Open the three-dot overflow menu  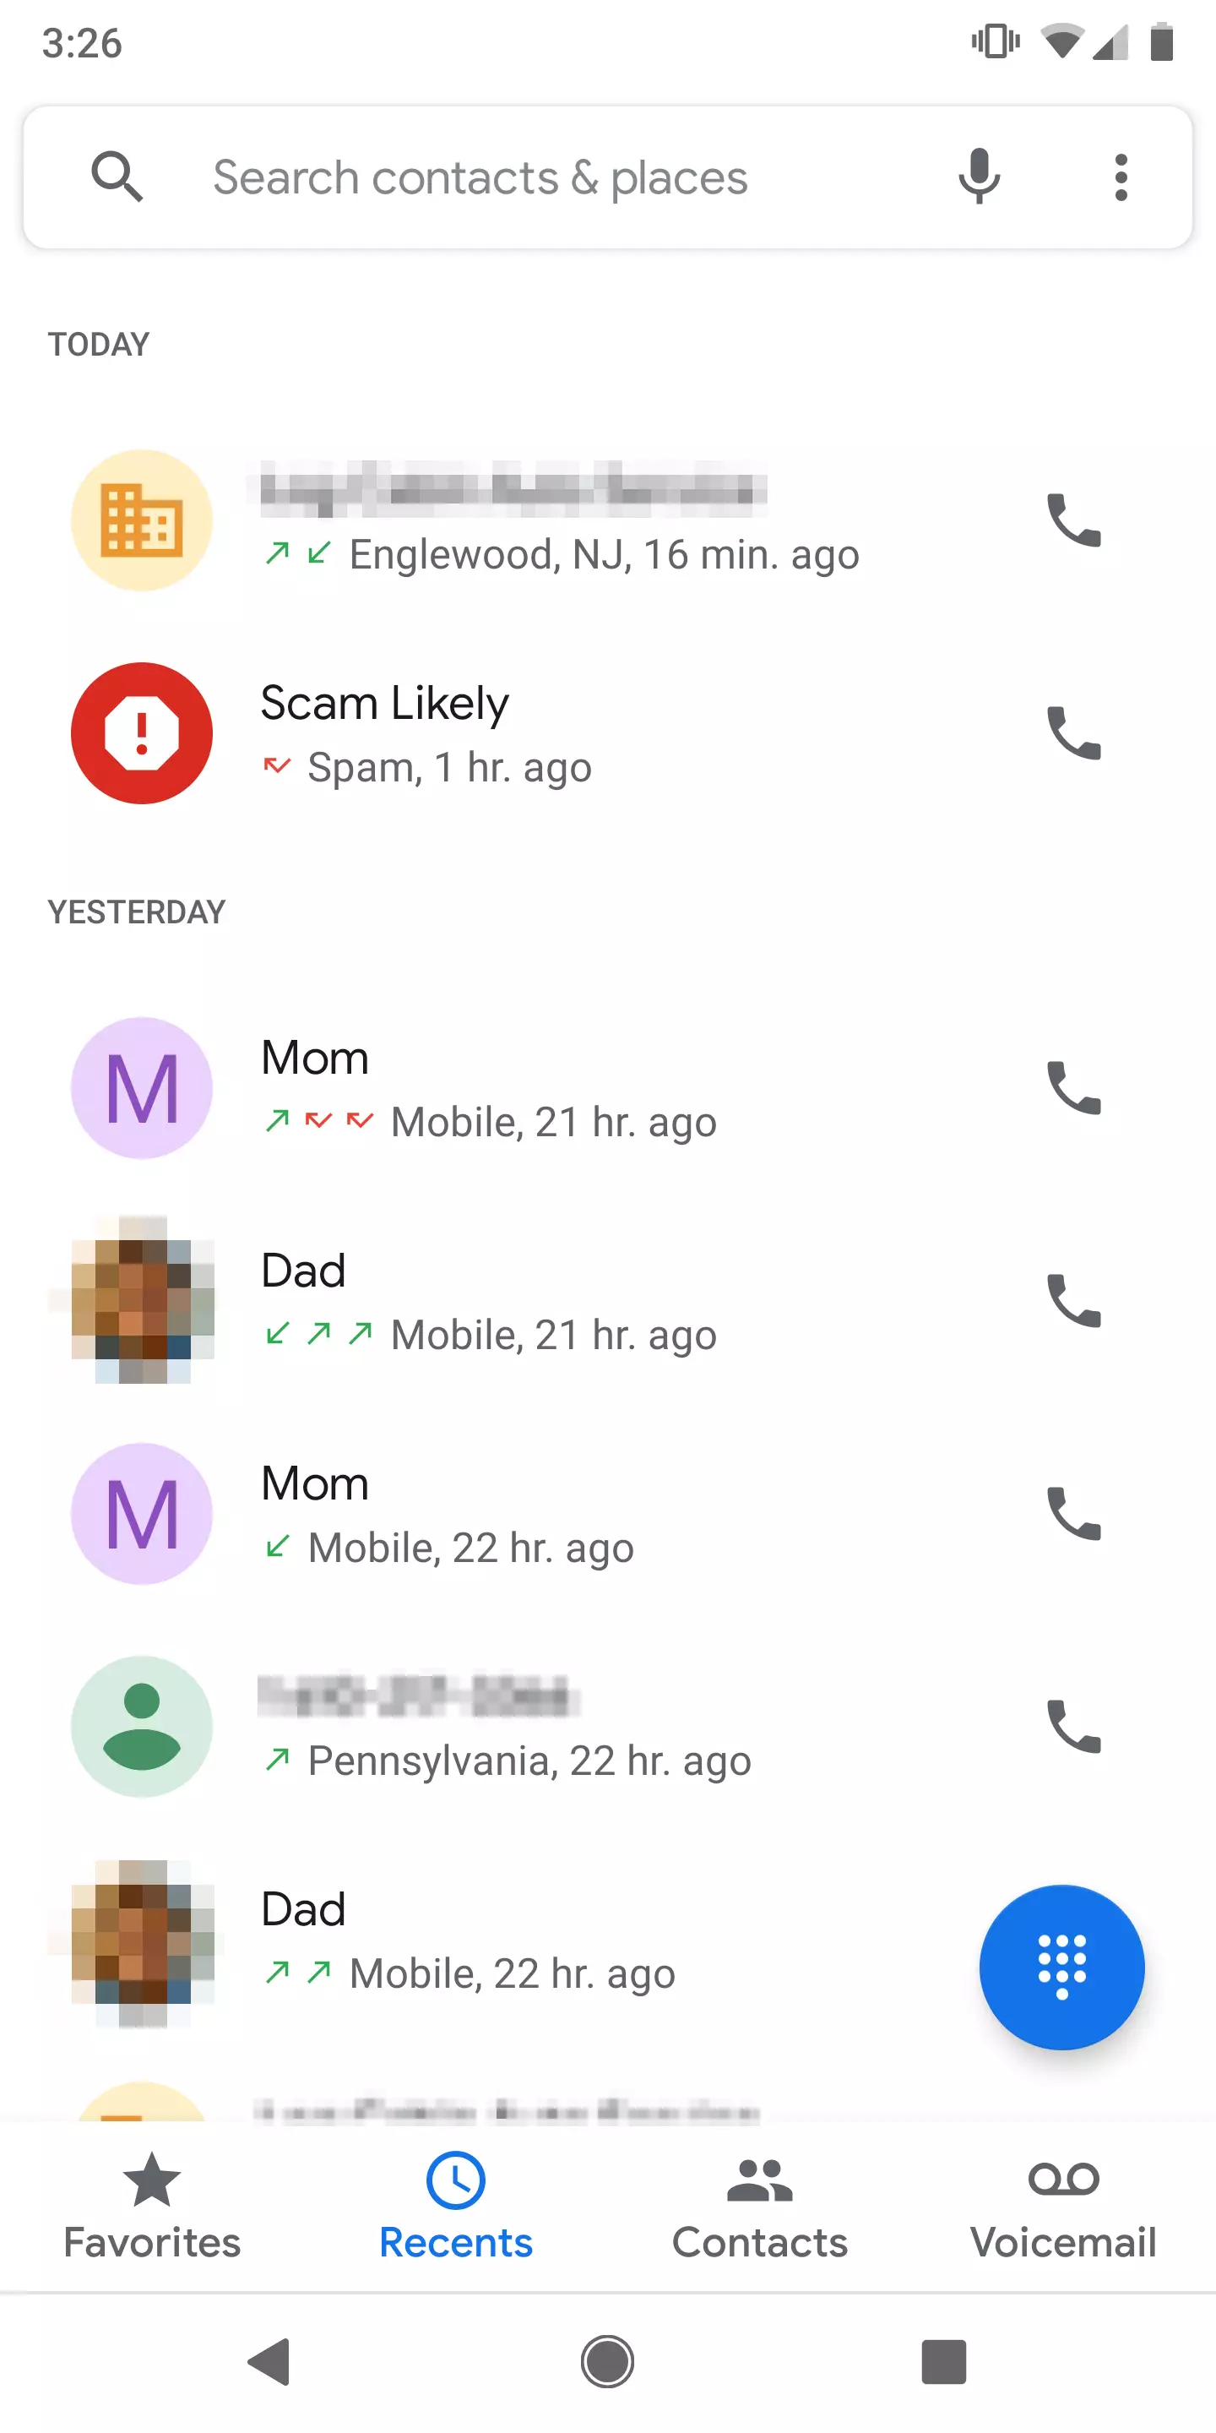coord(1121,177)
